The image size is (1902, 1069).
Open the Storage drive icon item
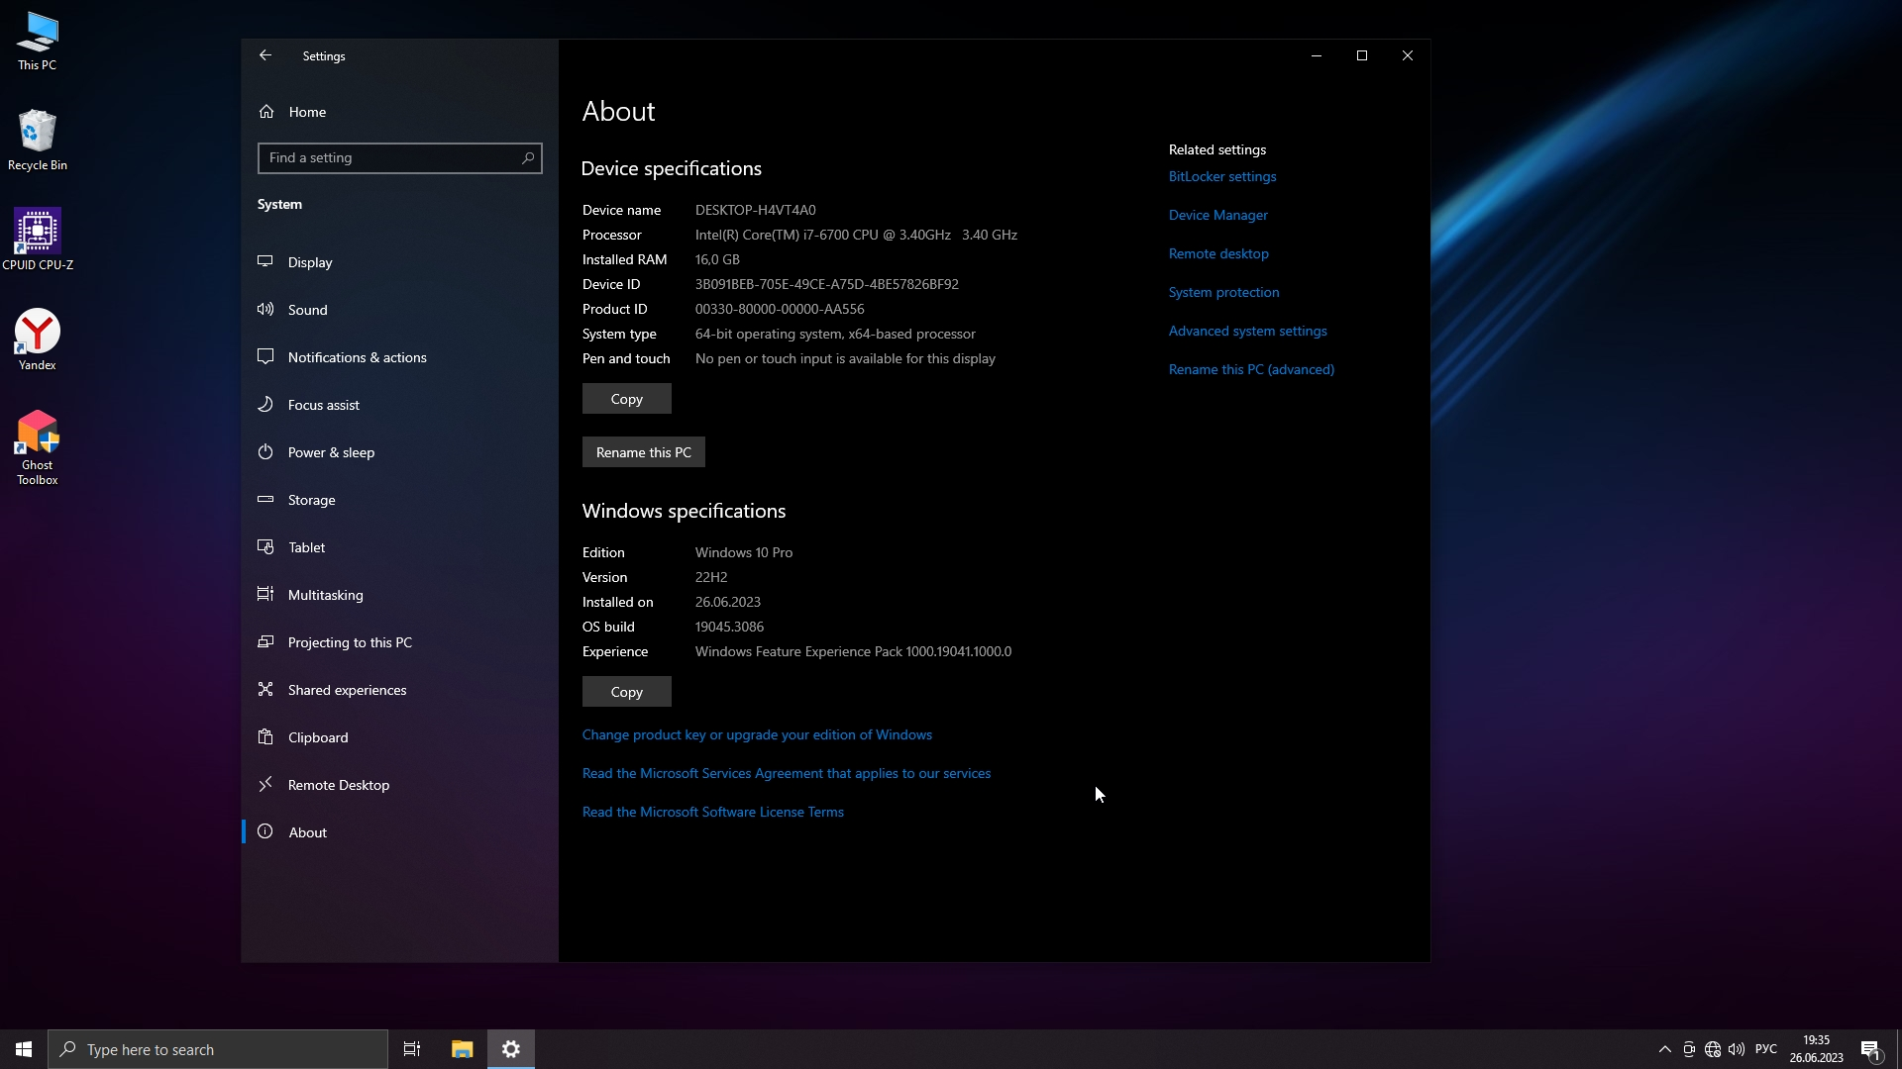[265, 499]
